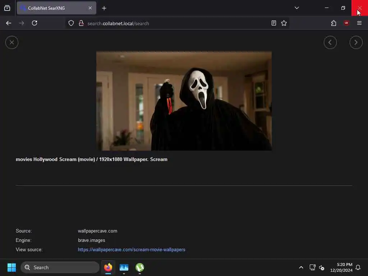
Task: Click the 'Engine:' label
Action: pyautogui.click(x=23, y=240)
